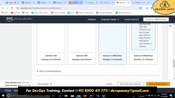Expand Other purchasing options

(49, 71)
